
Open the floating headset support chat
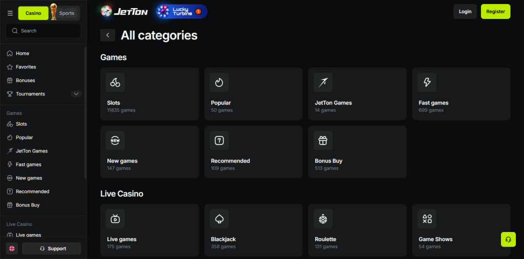coord(508,239)
